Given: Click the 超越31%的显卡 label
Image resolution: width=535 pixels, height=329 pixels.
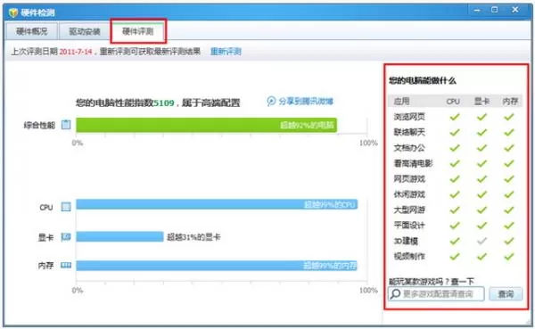Looking at the screenshot, I should [x=193, y=237].
